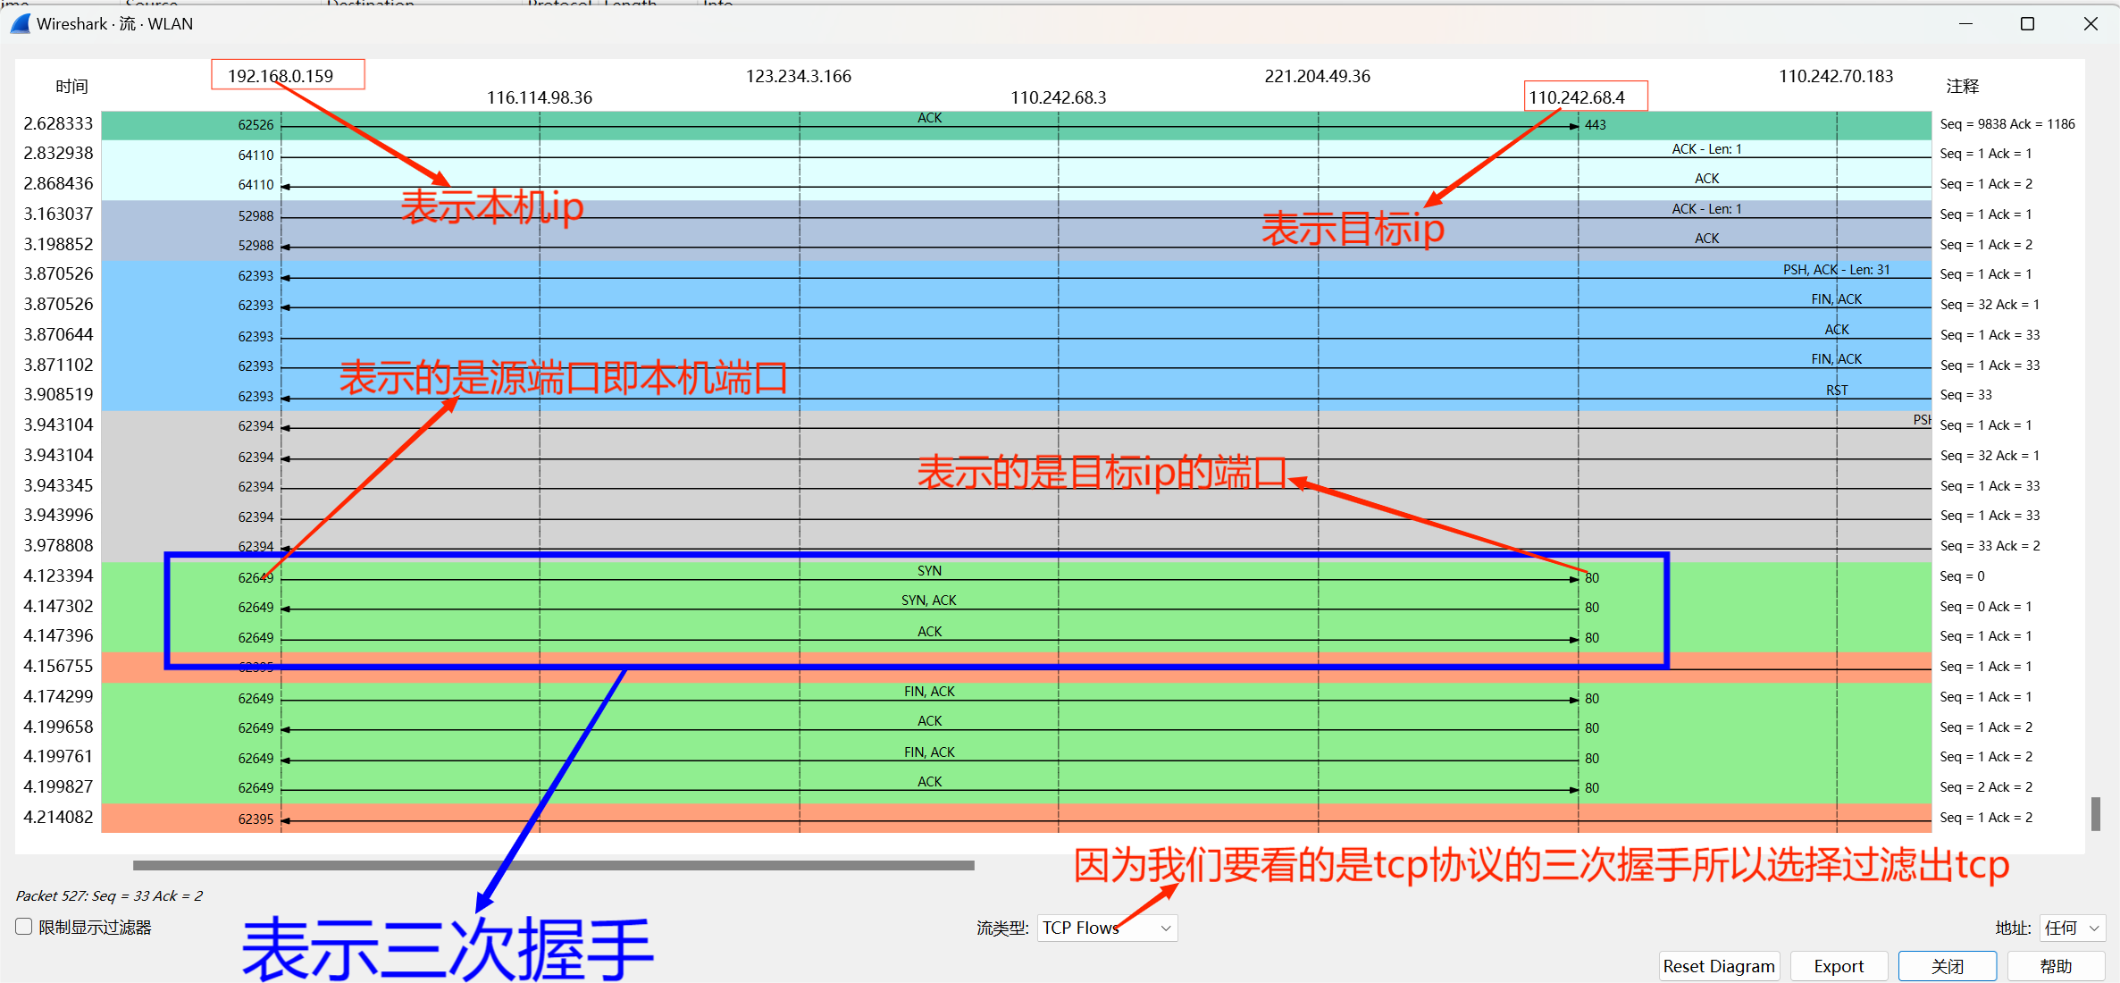The height and width of the screenshot is (983, 2120).
Task: Select the flow row at time 3.978808
Action: click(x=1016, y=547)
